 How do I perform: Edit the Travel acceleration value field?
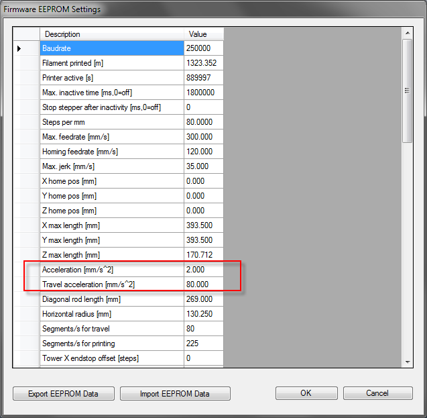(x=203, y=284)
